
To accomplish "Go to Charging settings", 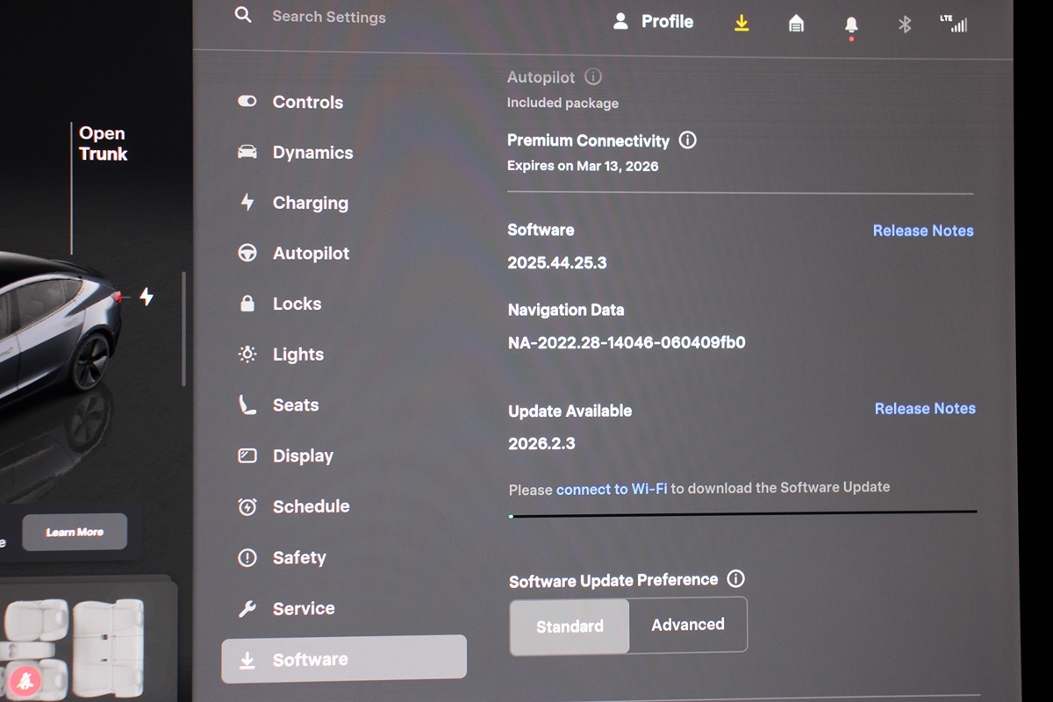I will point(309,203).
